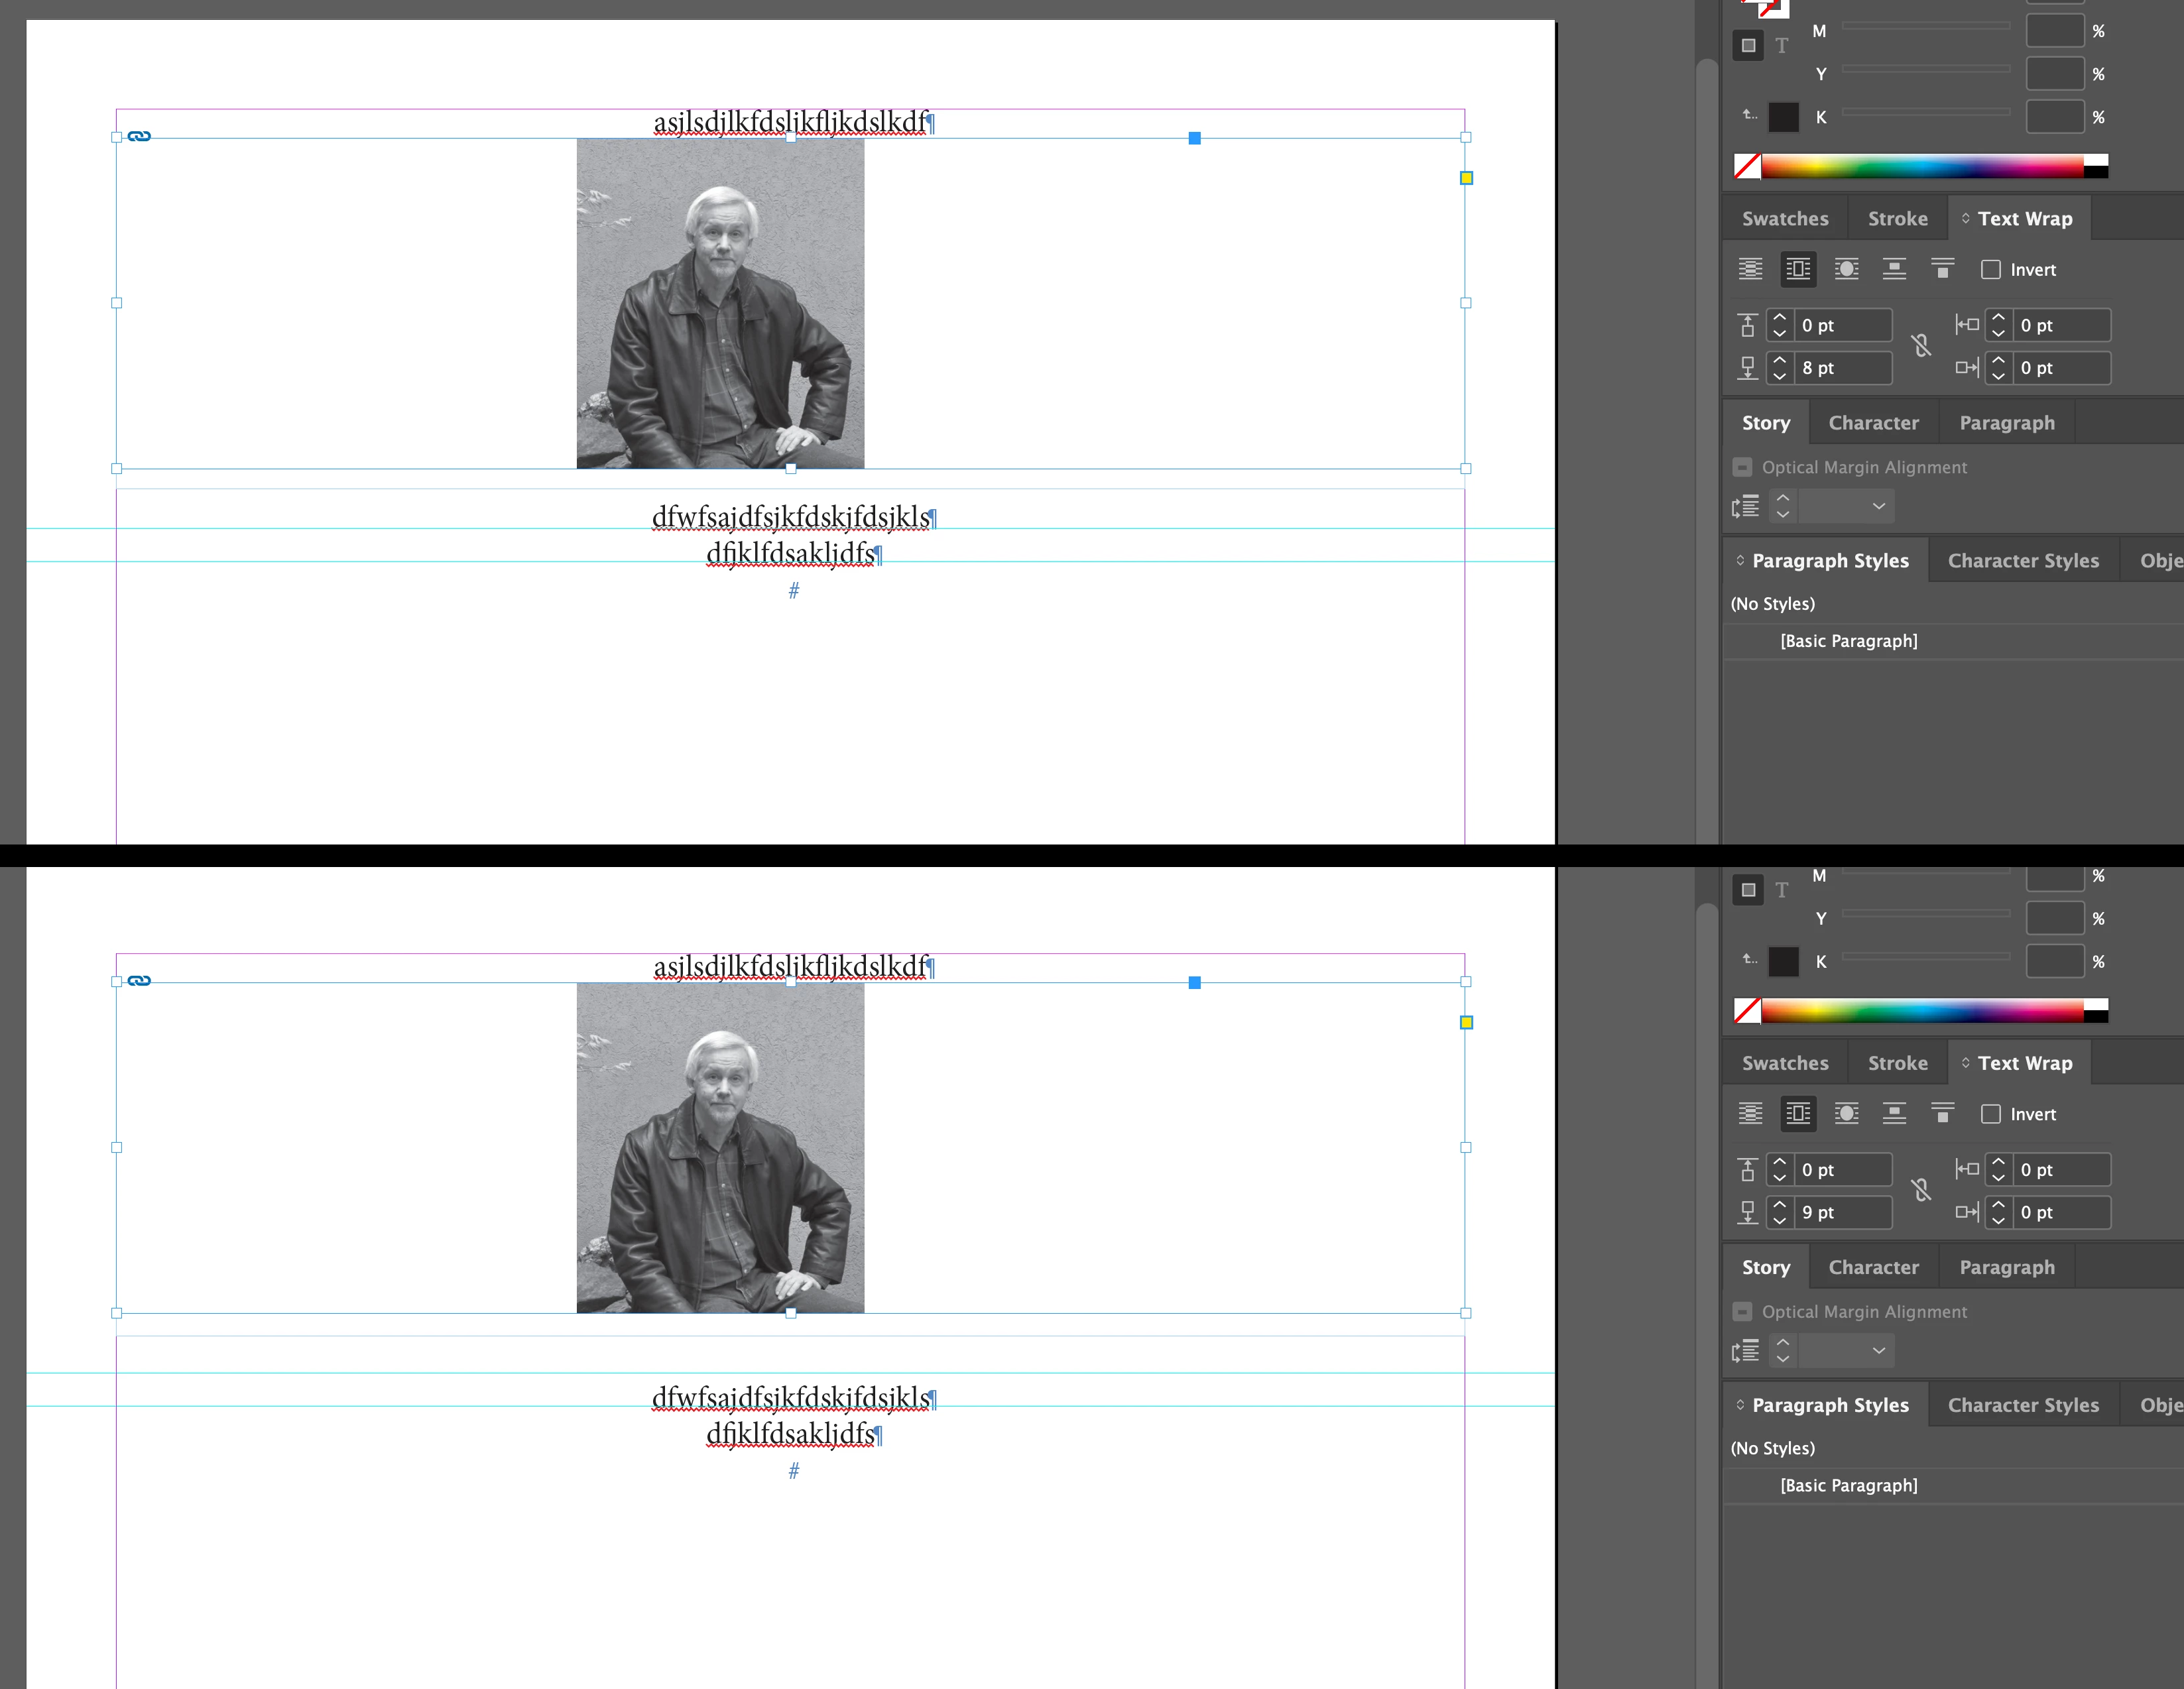Toggle Optical Margin Alignment in upper Story panel

pyautogui.click(x=1743, y=467)
